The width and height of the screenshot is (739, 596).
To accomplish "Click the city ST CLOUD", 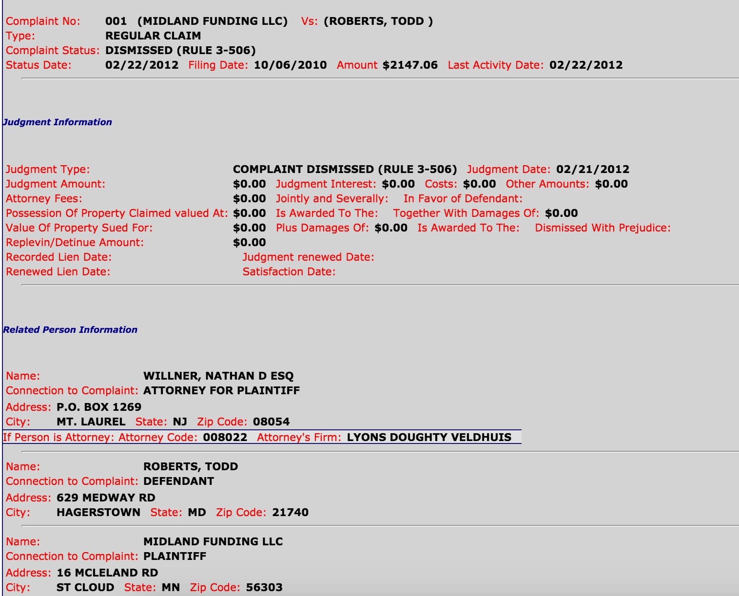I will pyautogui.click(x=85, y=588).
